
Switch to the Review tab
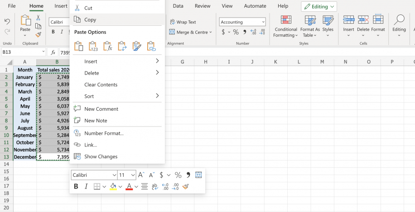[203, 6]
